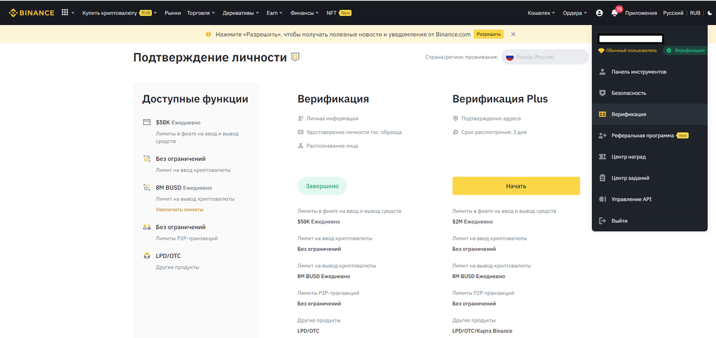Click the 8M BUSD withdrawal icon

tap(147, 187)
